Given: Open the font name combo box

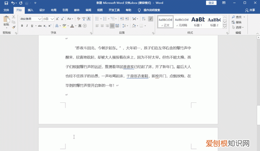Looking at the screenshot, I should coord(31,19).
